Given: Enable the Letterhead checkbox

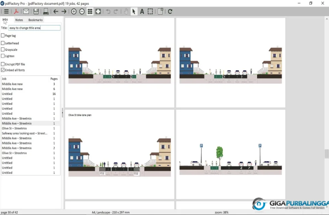Looking at the screenshot, I should pos(3,43).
